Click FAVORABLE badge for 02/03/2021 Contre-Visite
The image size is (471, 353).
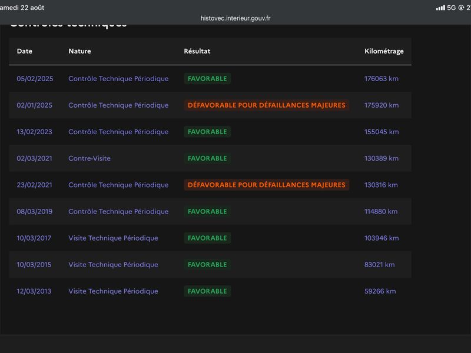point(207,158)
